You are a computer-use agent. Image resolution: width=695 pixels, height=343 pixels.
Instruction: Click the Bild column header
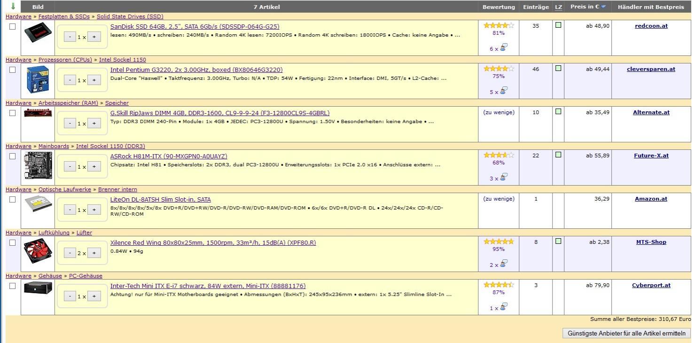click(x=38, y=7)
